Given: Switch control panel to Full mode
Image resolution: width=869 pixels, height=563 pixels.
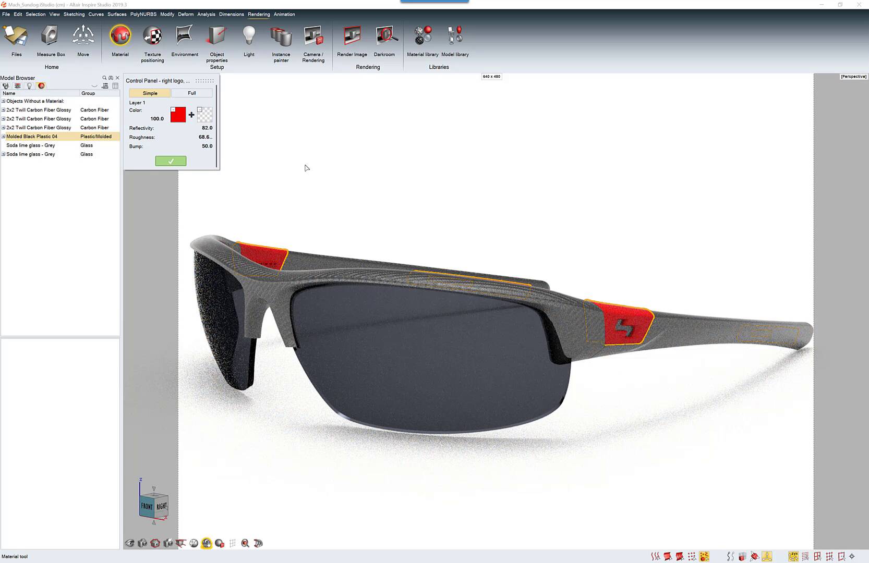Looking at the screenshot, I should point(192,93).
